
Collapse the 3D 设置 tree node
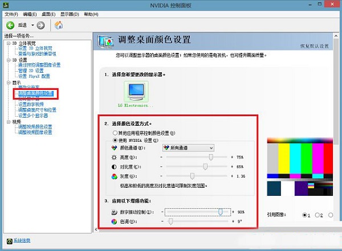[9, 60]
